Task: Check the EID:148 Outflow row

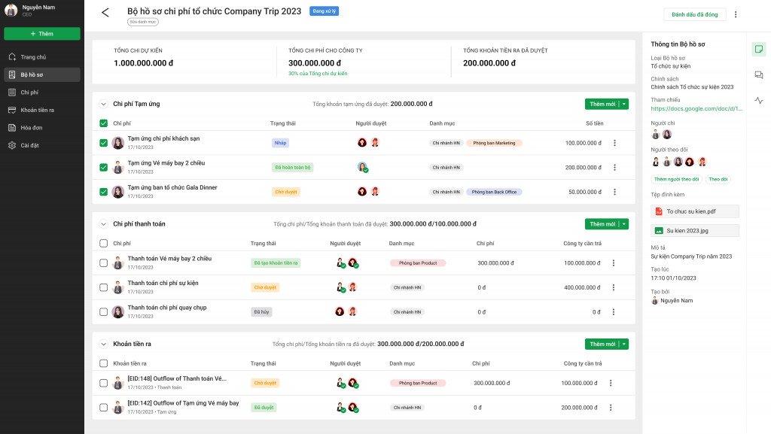Action: click(x=103, y=383)
